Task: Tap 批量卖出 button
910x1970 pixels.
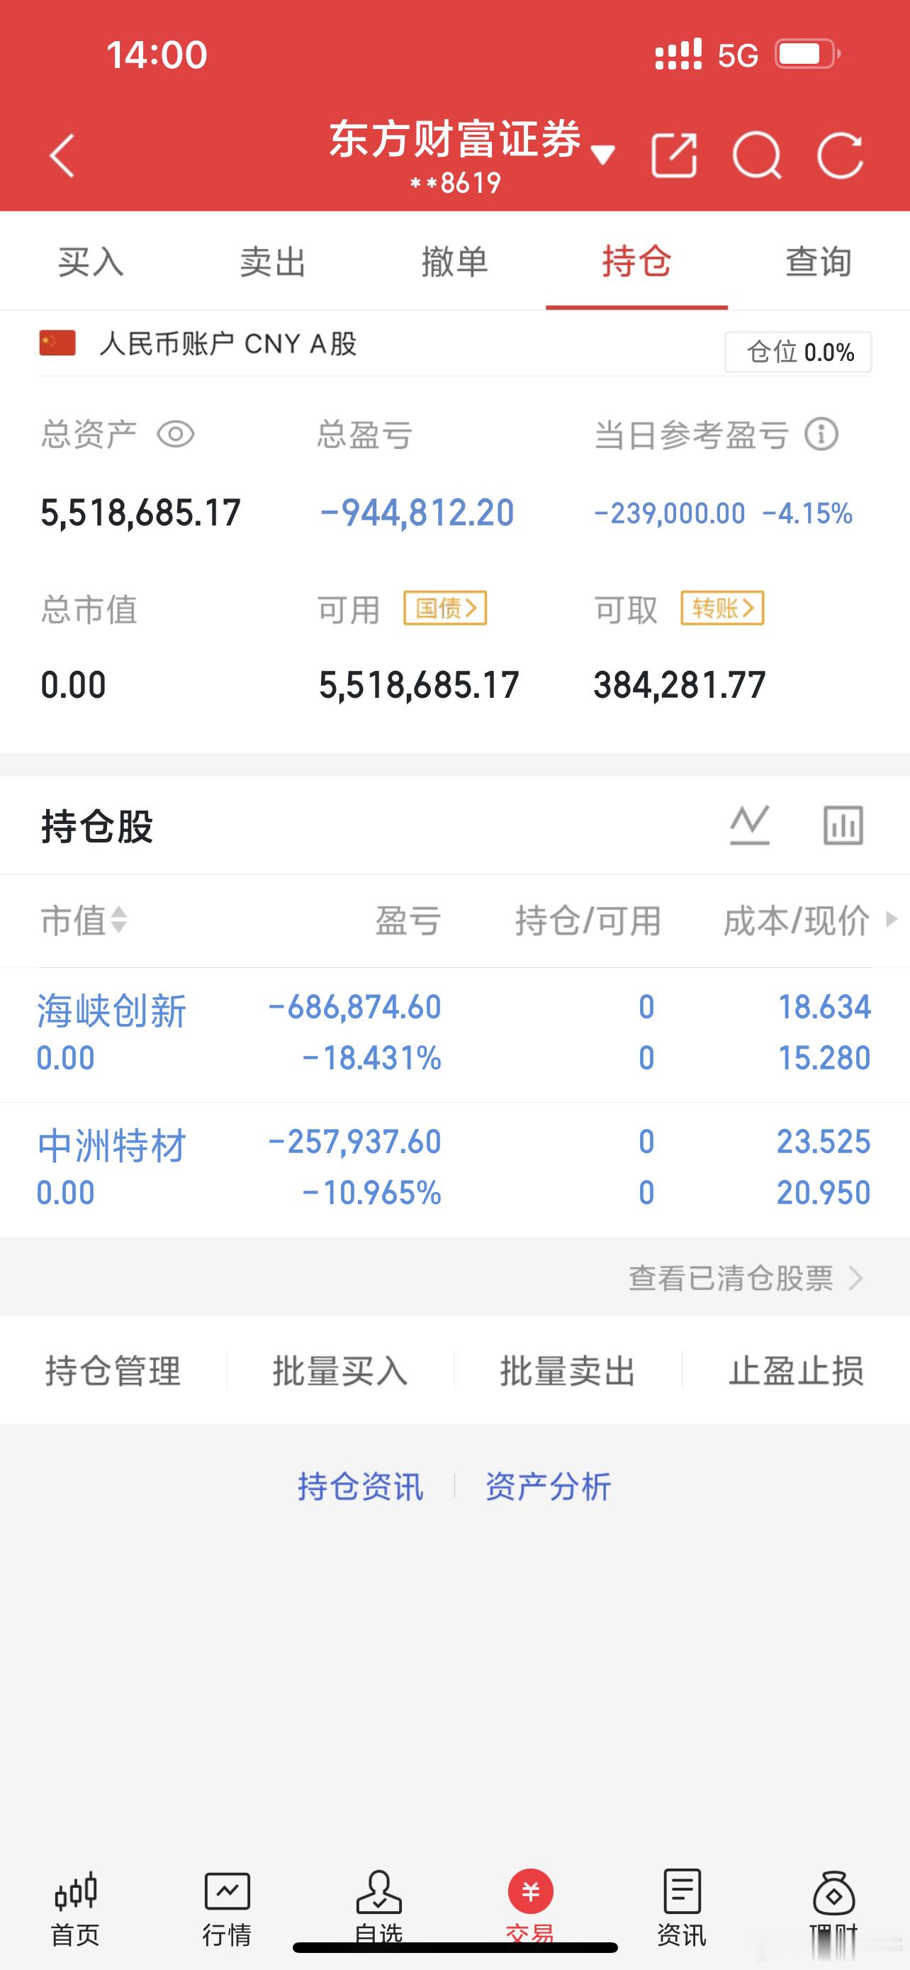Action: (x=568, y=1371)
